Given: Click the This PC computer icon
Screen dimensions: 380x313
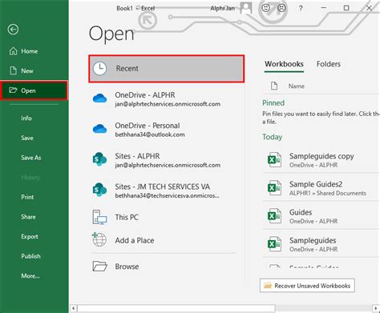Looking at the screenshot, I should point(99,217).
